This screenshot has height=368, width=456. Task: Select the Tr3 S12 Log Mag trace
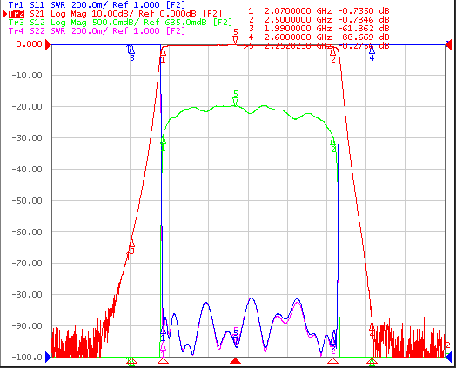[x=120, y=23]
